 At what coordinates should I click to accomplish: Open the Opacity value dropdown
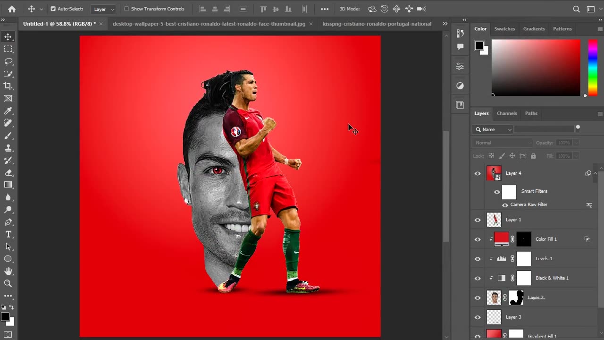[576, 143]
